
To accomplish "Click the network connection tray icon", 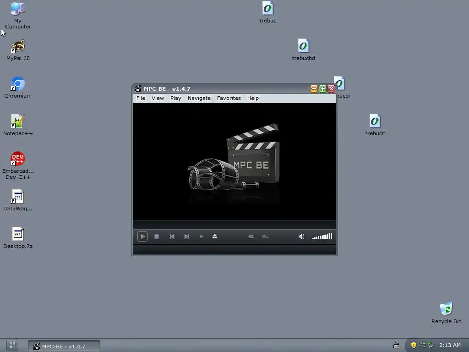I will [x=422, y=345].
